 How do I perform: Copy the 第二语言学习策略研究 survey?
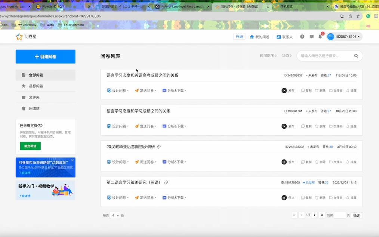tap(306, 197)
